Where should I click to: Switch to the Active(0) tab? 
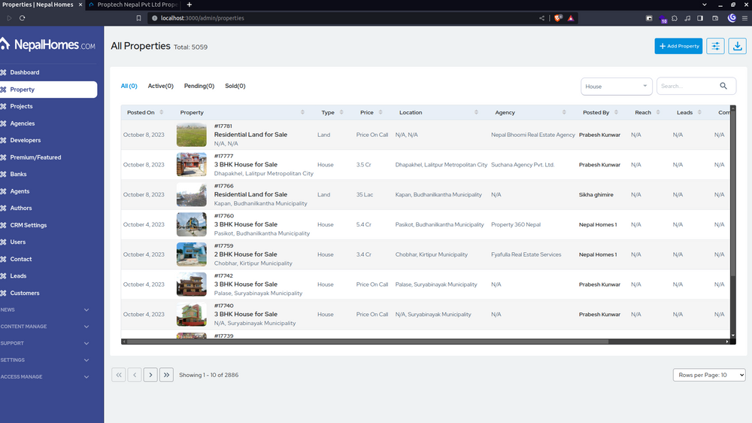pos(160,86)
